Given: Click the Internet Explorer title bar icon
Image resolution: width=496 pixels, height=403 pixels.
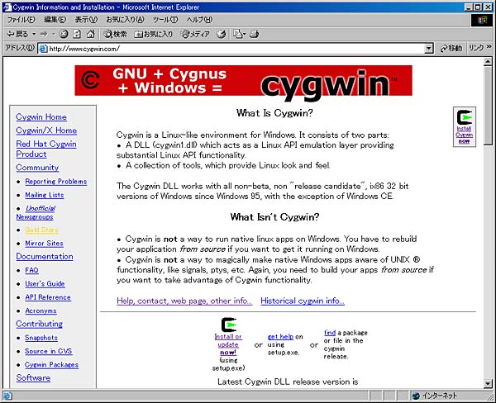Looking at the screenshot, I should pyautogui.click(x=7, y=7).
